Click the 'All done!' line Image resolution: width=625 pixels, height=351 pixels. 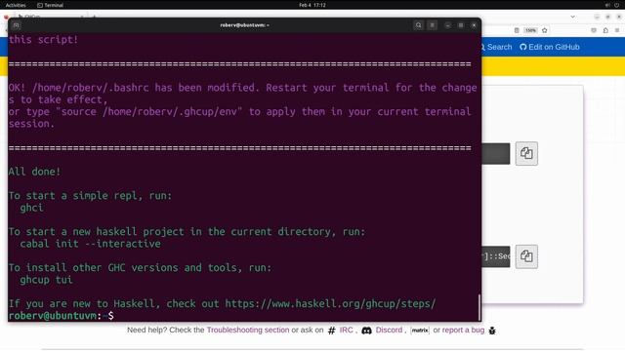coord(34,172)
